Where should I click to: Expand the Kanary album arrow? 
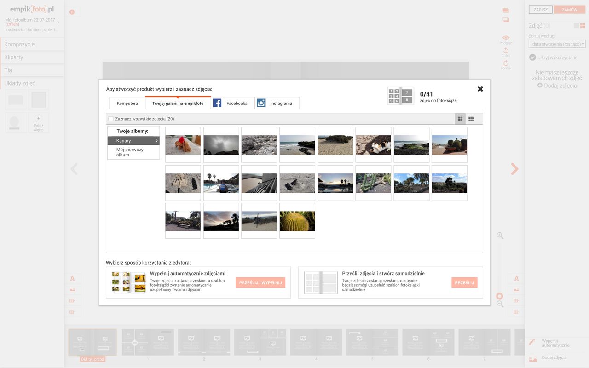point(156,141)
